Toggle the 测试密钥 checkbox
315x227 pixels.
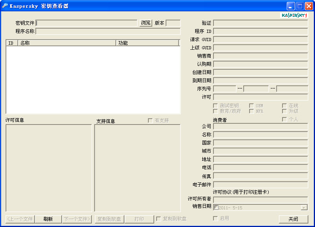coord(215,106)
